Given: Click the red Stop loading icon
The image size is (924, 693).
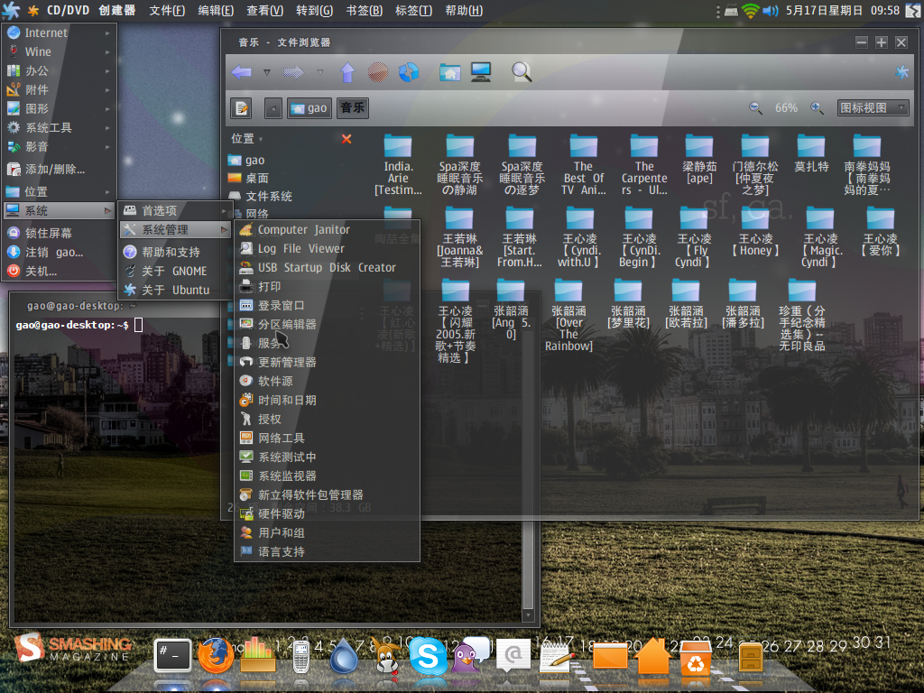Looking at the screenshot, I should tap(378, 72).
